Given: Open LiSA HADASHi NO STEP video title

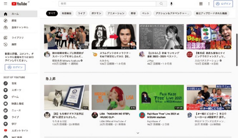Looking at the screenshot, I should pos(115,115).
